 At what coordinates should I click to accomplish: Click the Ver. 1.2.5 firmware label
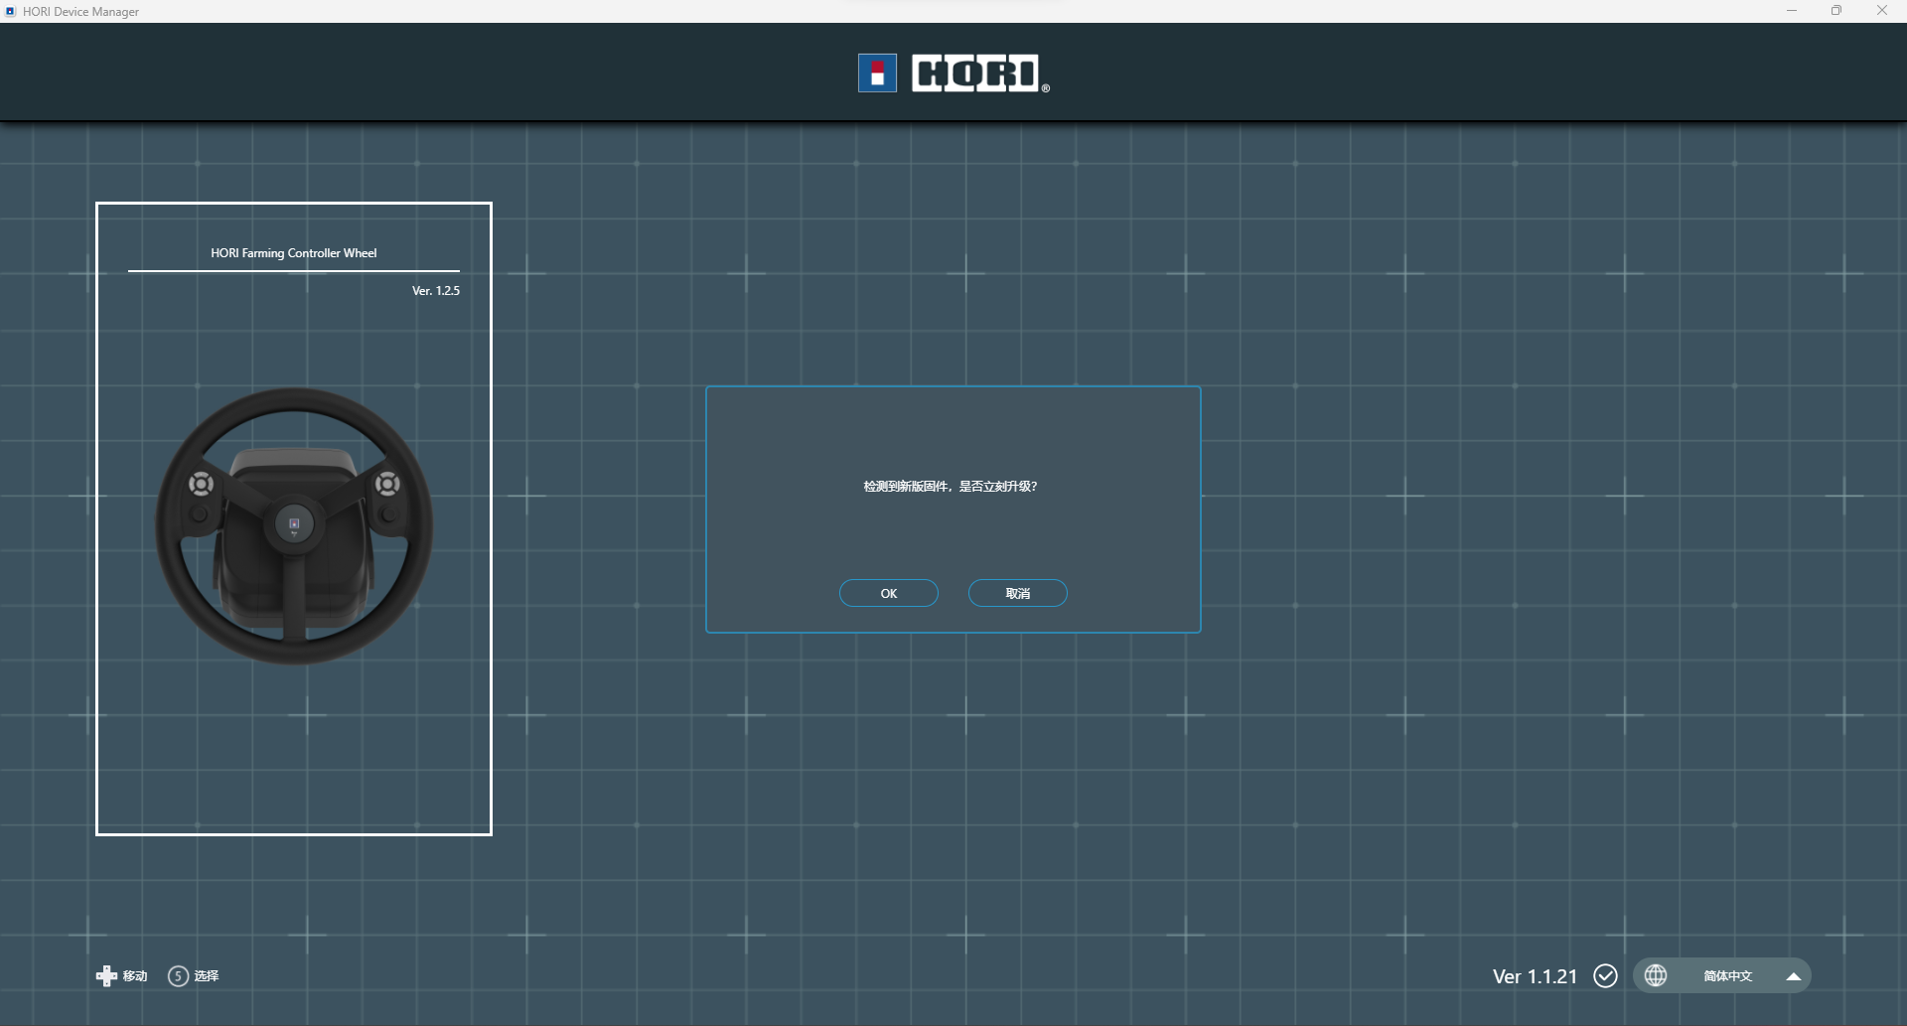[436, 291]
